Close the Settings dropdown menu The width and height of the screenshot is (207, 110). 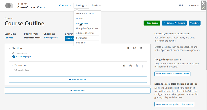point(81,5)
